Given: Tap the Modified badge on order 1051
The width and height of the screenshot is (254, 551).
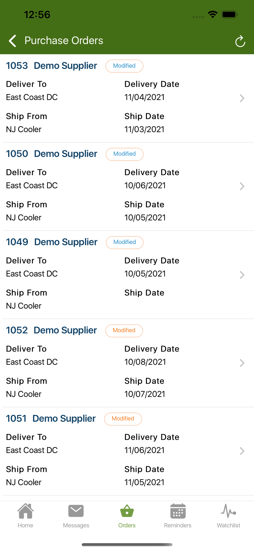Looking at the screenshot, I should tap(123, 419).
